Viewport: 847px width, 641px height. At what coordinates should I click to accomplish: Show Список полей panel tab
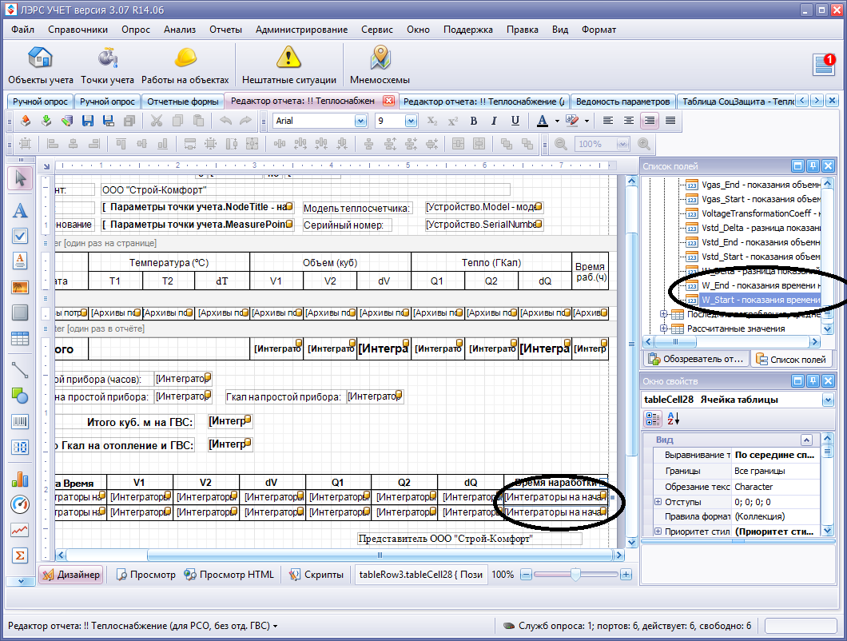[791, 359]
